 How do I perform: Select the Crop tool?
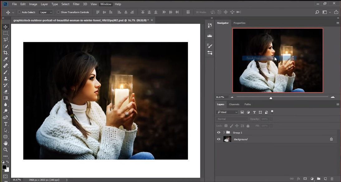click(6, 53)
